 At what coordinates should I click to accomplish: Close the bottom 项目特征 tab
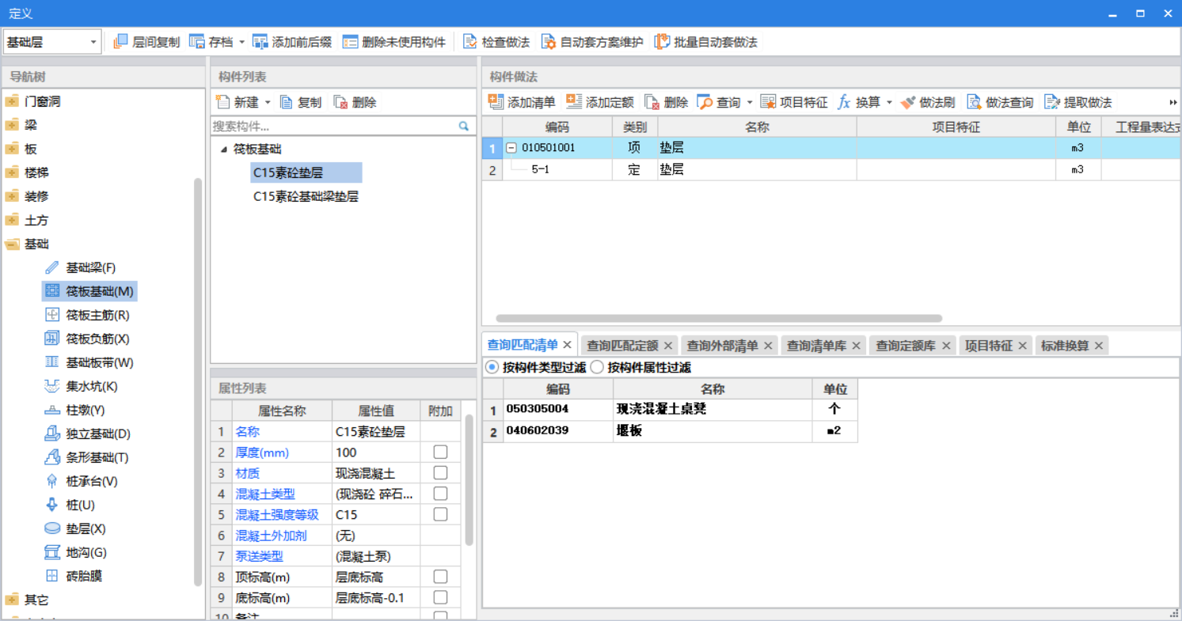coord(1022,346)
